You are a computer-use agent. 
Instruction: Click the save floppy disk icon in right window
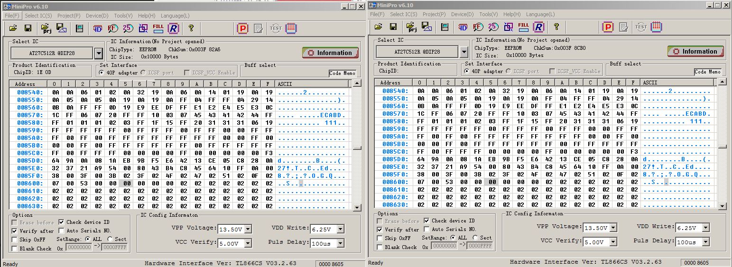point(393,27)
